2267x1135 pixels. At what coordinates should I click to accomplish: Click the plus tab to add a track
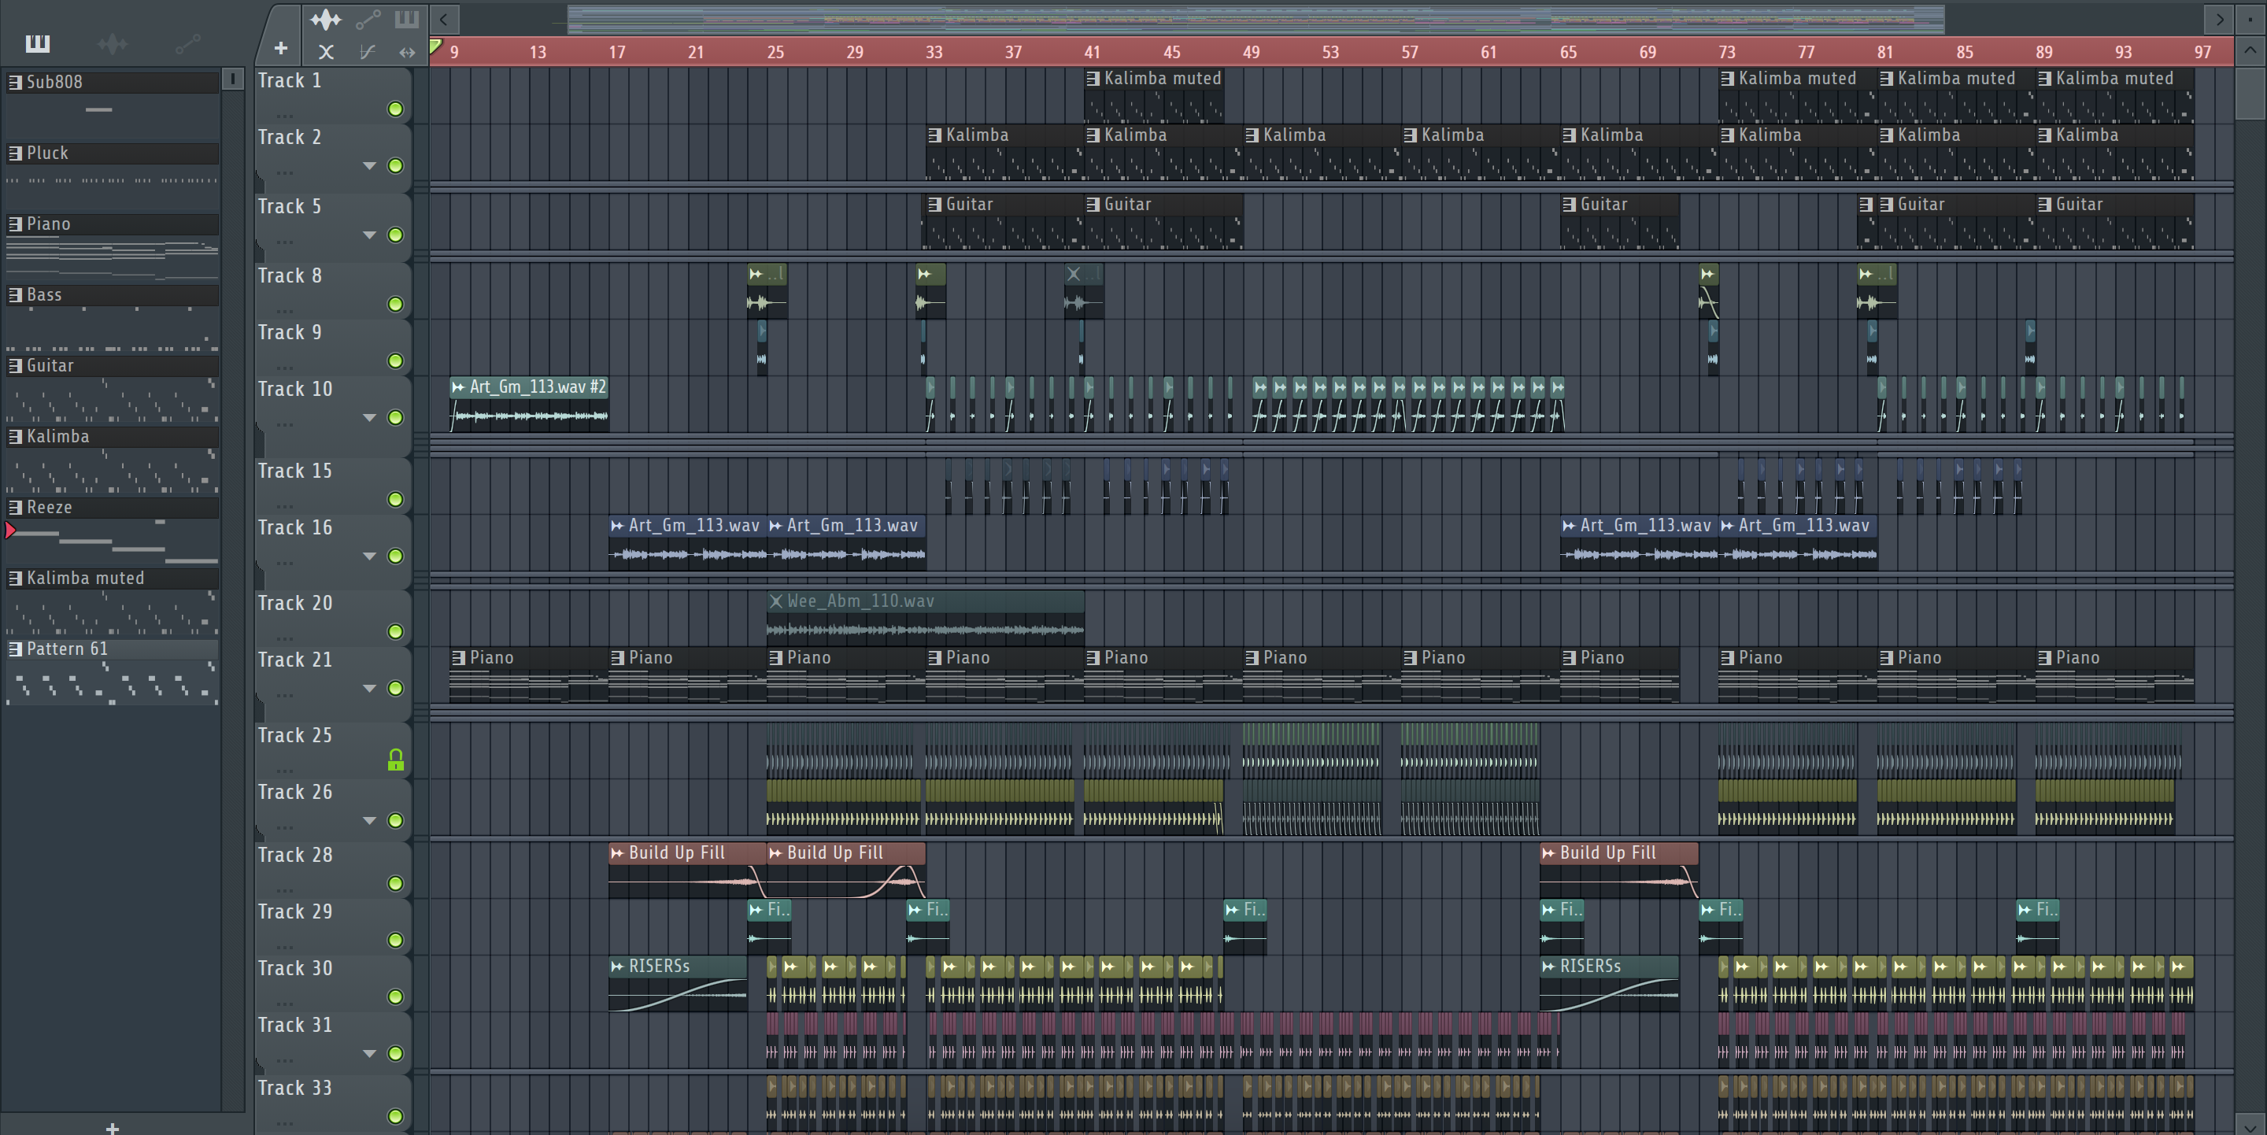tap(281, 48)
